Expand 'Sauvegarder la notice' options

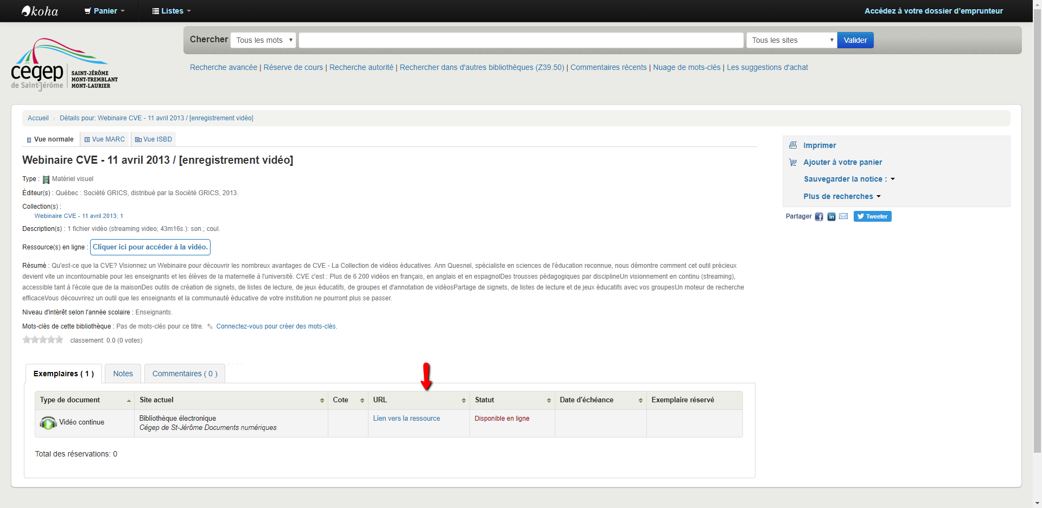tap(849, 179)
